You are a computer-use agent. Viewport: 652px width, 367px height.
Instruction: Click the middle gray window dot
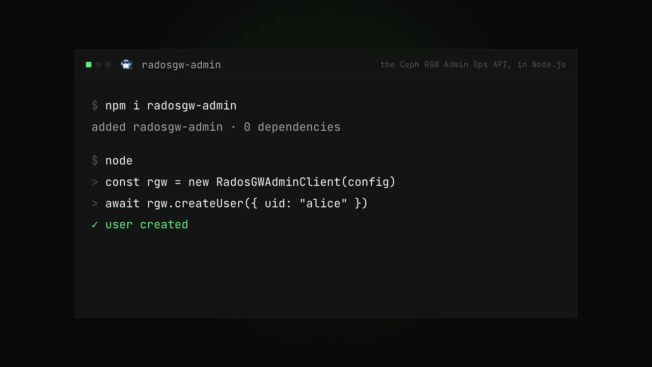[x=98, y=65]
